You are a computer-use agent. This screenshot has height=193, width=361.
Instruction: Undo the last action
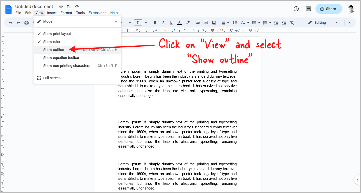click(10, 22)
